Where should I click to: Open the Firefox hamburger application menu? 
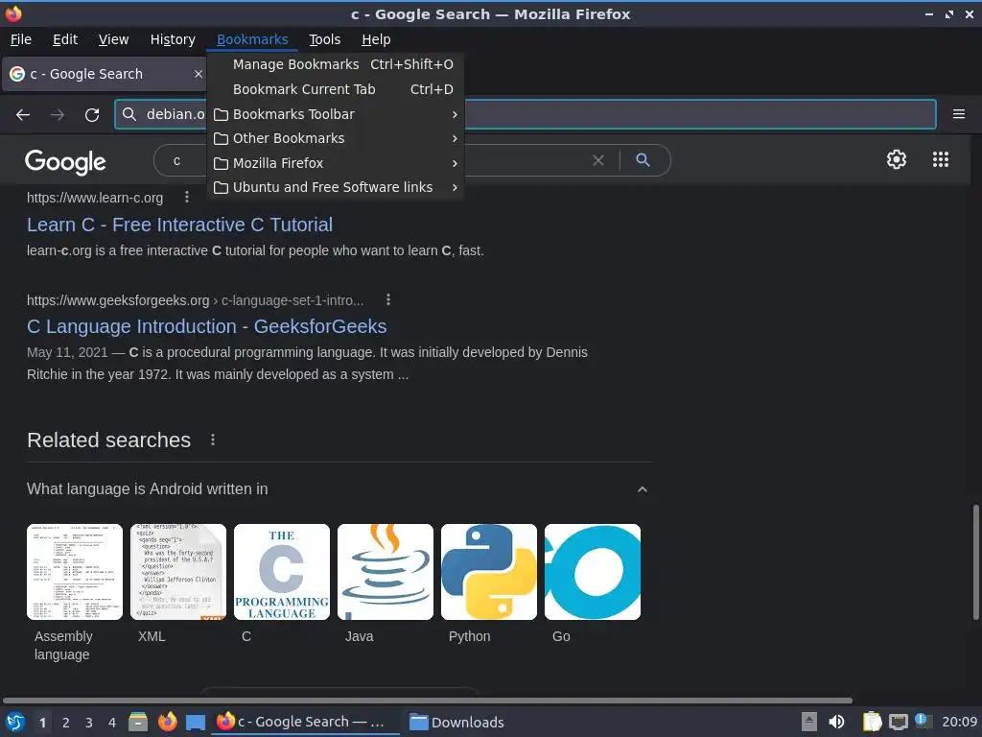pyautogui.click(x=958, y=114)
